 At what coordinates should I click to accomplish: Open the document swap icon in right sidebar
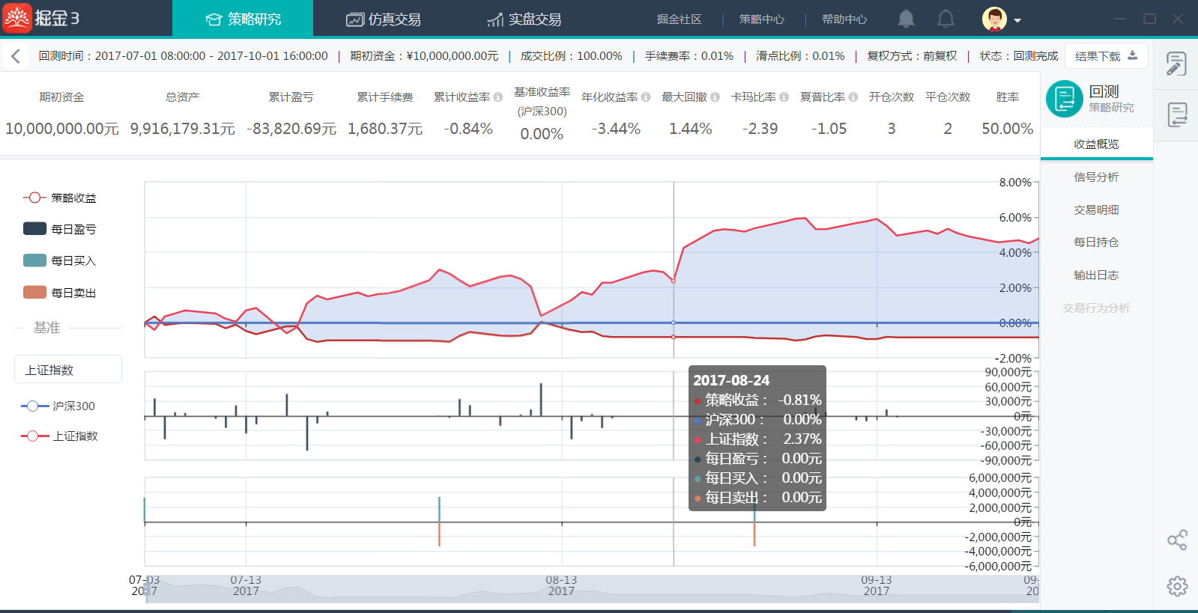pos(1177,115)
